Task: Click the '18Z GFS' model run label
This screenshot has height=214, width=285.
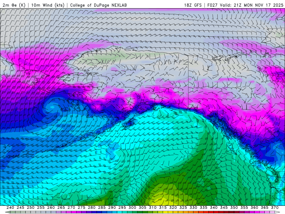Action: click(x=193, y=5)
